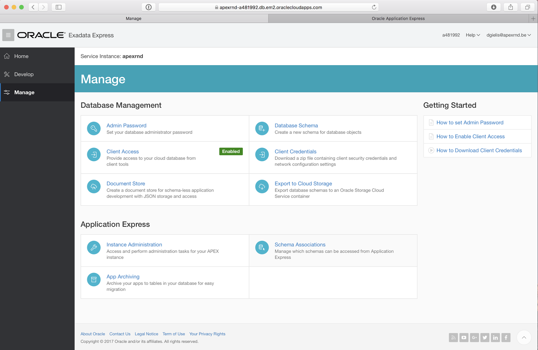Switch to the Oracle Application Express tab
This screenshot has width=538, height=350.
click(398, 18)
